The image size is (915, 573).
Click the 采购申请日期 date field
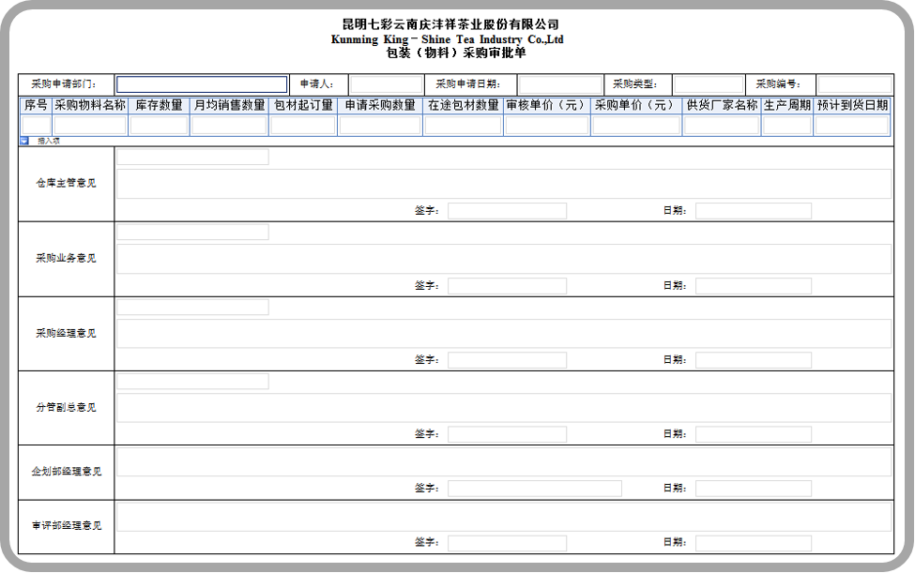coord(560,83)
